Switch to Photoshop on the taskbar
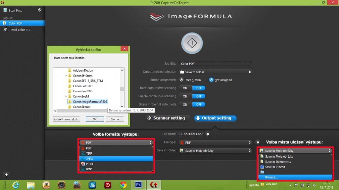 pos(138,185)
